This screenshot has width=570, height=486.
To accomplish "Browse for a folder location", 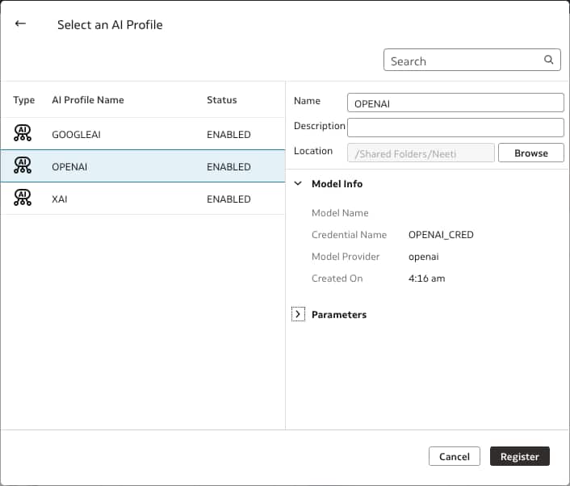I will 530,153.
